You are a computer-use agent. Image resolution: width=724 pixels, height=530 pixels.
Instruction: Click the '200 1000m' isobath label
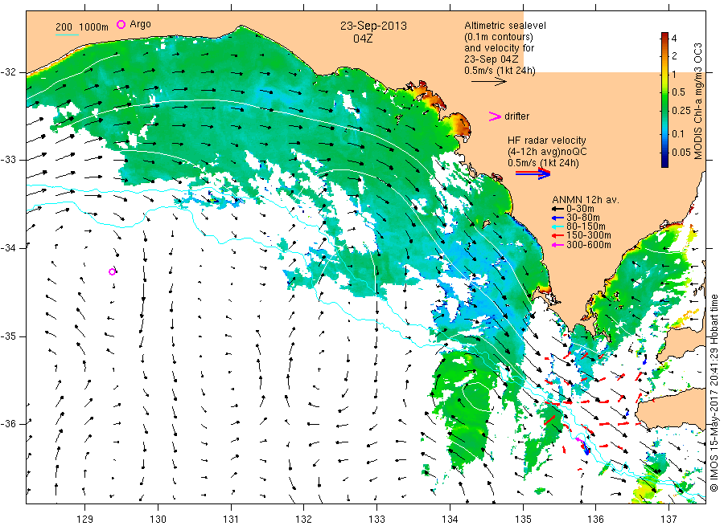(82, 27)
